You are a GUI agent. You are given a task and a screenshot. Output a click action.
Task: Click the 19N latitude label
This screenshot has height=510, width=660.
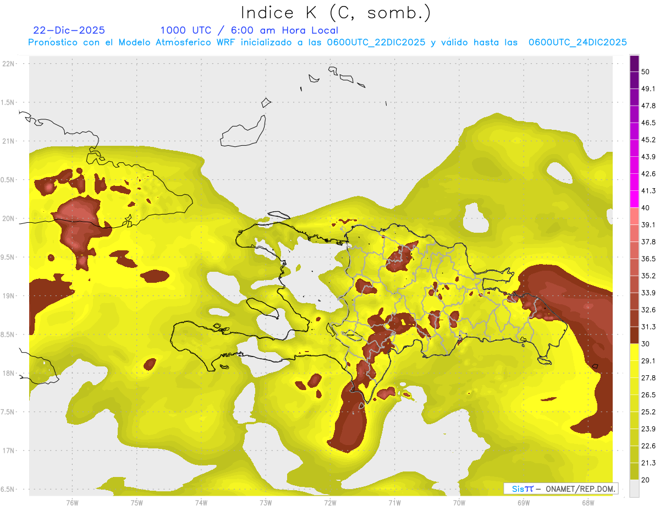(8, 296)
